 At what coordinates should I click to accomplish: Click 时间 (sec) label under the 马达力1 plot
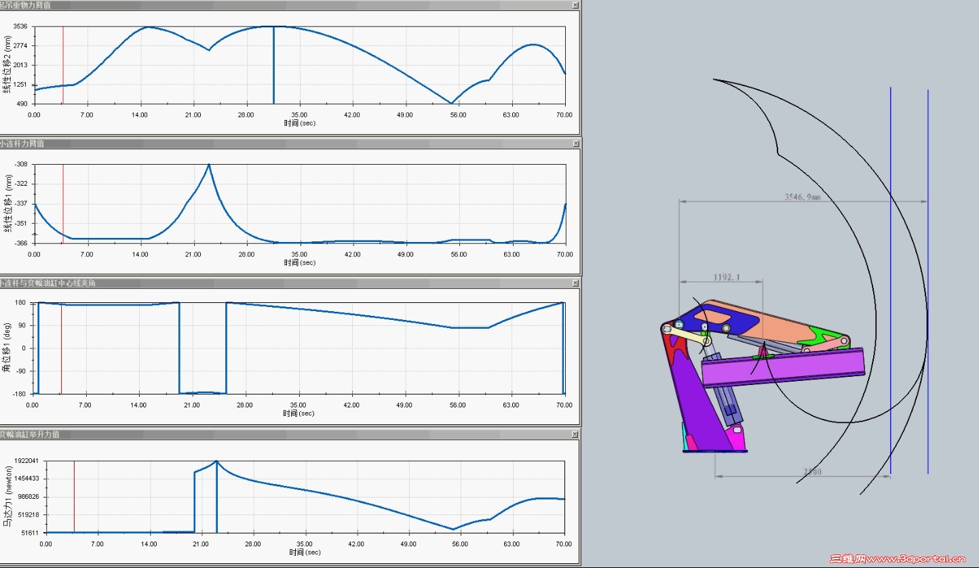coord(305,552)
